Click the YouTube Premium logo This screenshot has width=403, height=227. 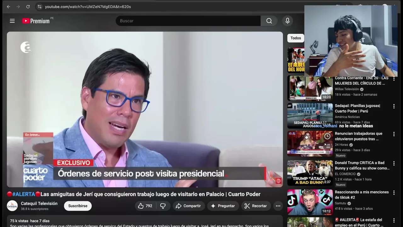tap(36, 21)
